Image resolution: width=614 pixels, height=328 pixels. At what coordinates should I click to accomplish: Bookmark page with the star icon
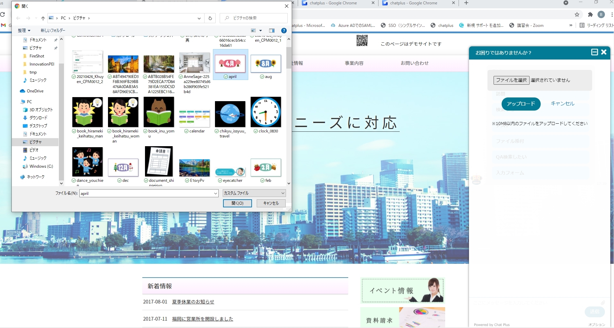577,14
